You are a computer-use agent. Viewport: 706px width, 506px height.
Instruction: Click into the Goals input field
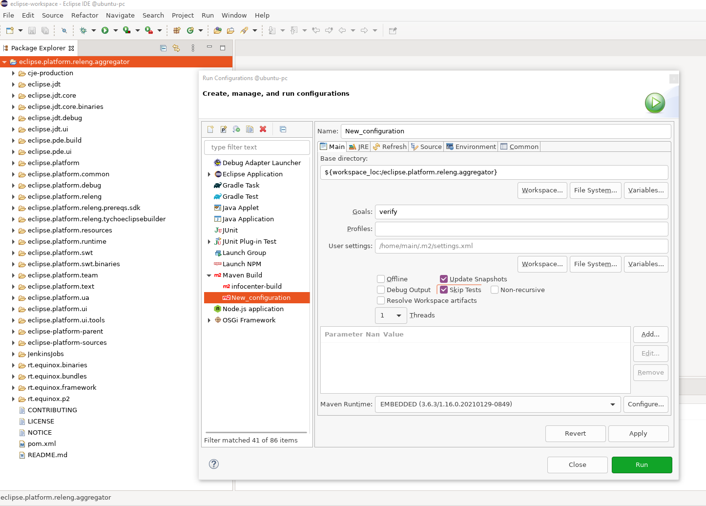[x=521, y=212]
